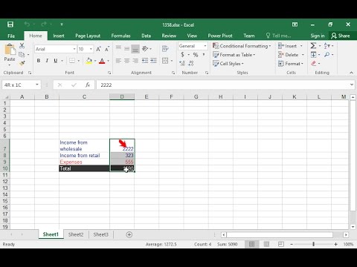
Task: Apply Percent style format
Action: [196, 55]
